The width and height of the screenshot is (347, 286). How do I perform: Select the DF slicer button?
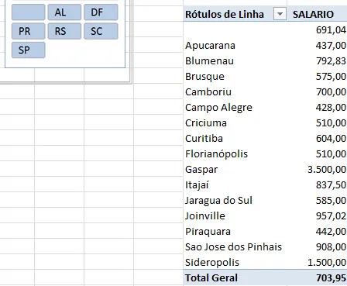pos(101,12)
